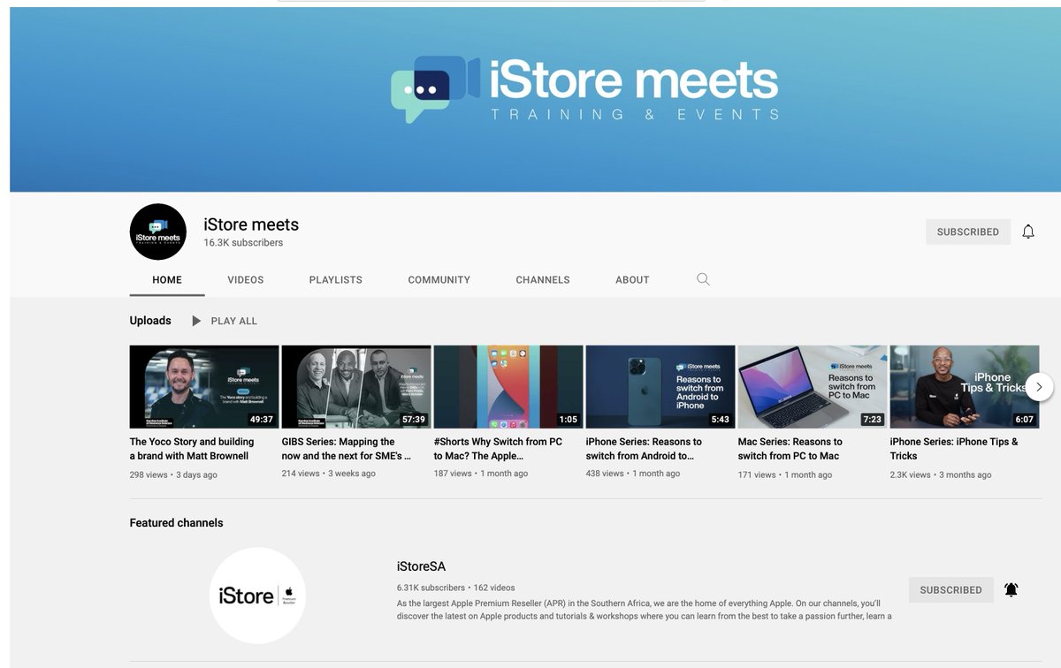This screenshot has height=668, width=1061.
Task: Click title '#Shorts Why Switch from PC to Mac?'
Action: pos(498,449)
